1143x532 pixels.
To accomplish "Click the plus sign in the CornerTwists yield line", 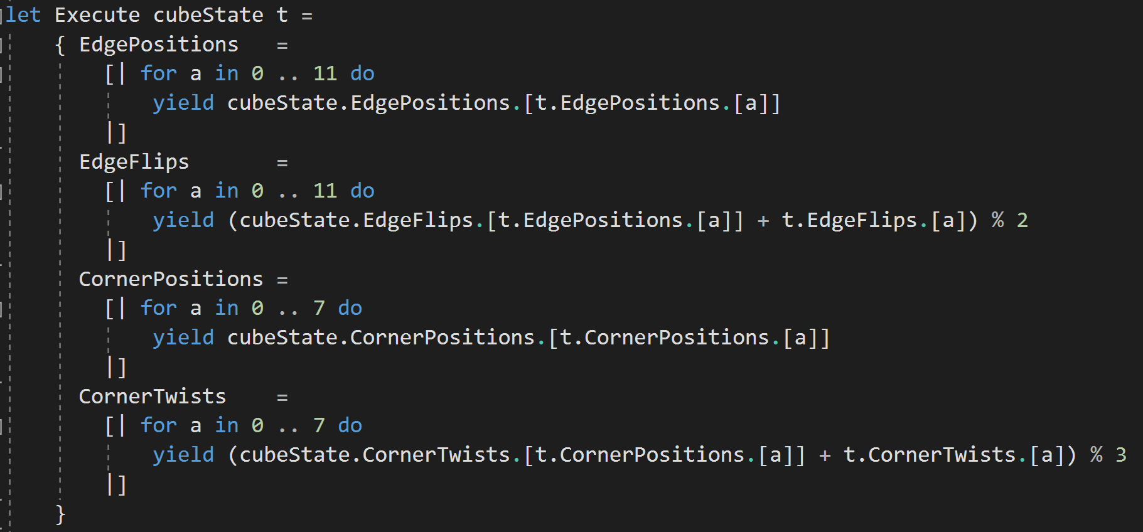I will 824,455.
